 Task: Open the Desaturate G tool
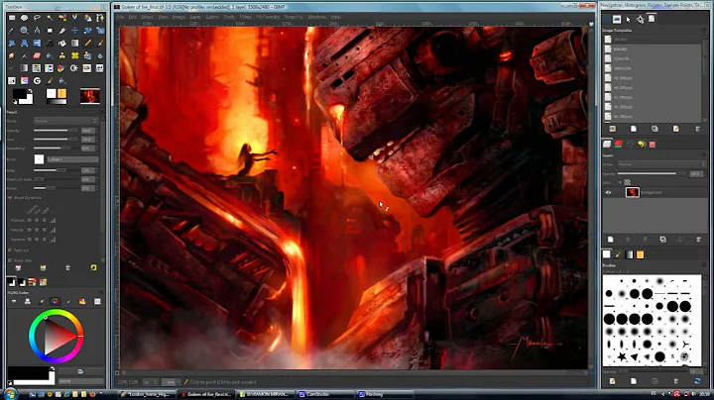[x=37, y=81]
